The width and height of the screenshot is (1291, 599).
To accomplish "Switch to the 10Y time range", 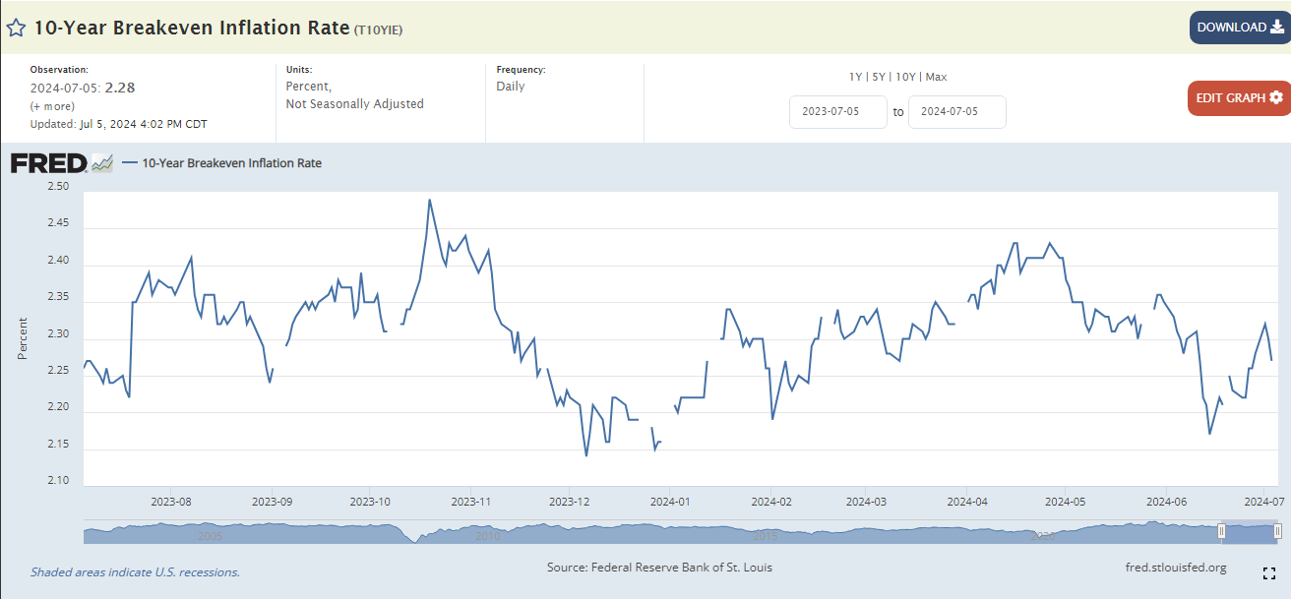I will coord(904,77).
